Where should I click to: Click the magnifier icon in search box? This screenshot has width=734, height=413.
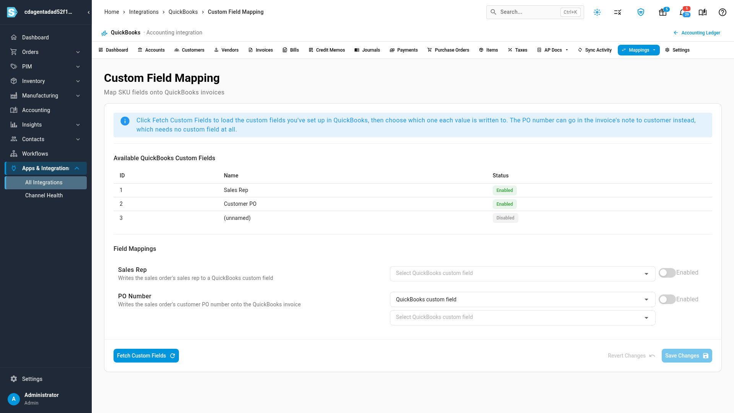point(494,12)
